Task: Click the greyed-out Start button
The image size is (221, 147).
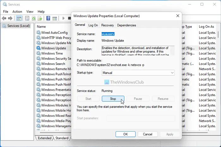Action: [88, 99]
